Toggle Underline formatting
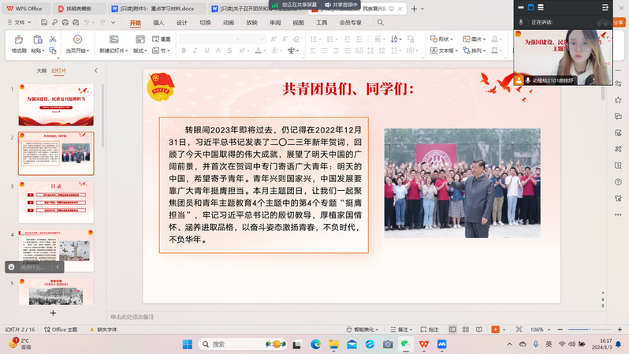 coord(205,50)
